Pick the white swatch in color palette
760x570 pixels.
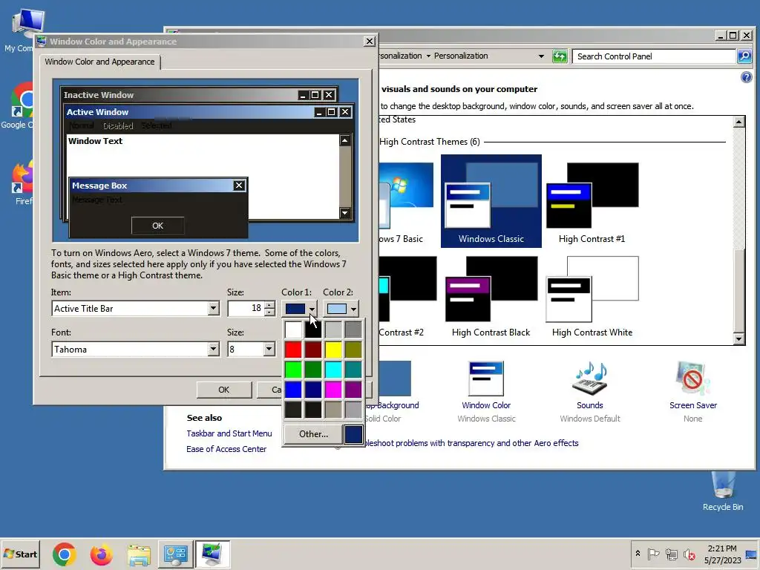pyautogui.click(x=293, y=330)
